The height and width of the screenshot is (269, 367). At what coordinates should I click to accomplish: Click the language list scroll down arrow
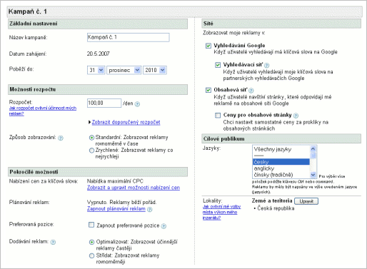click(313, 175)
